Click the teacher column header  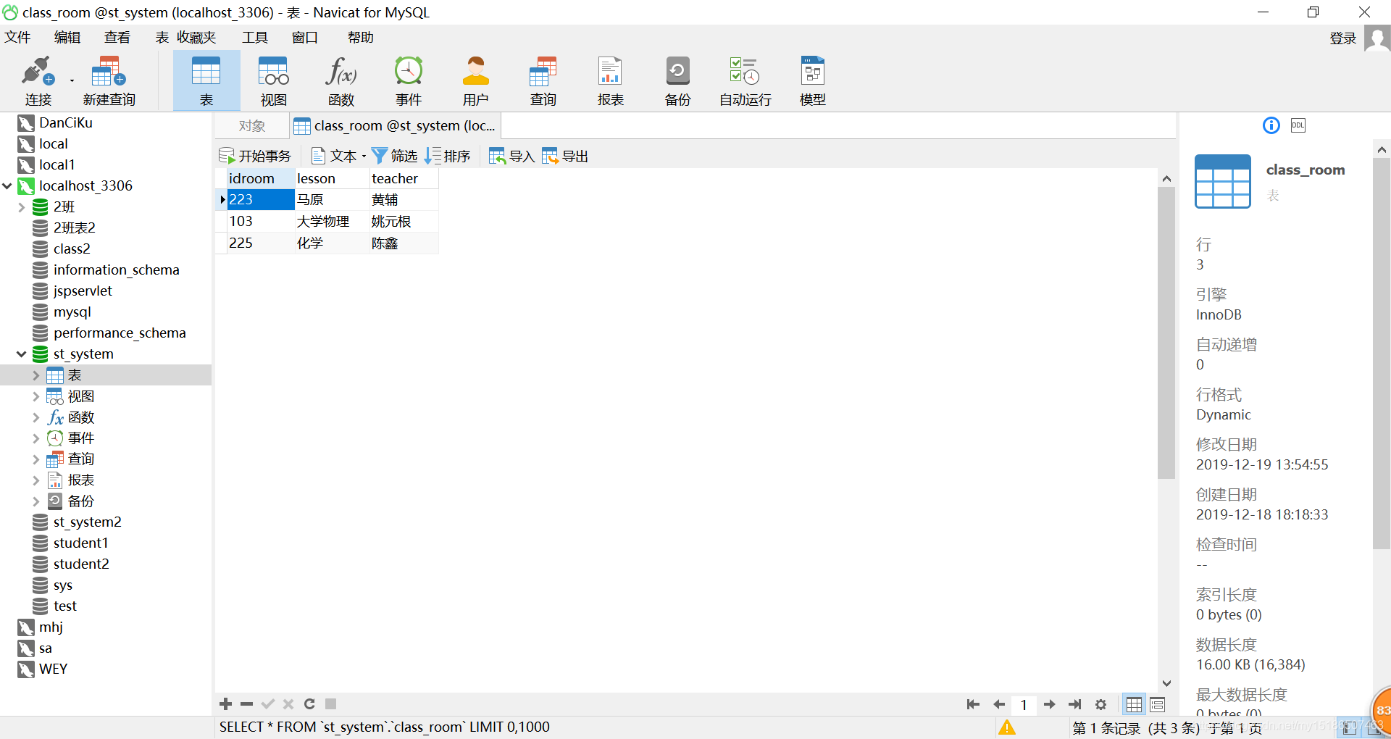click(x=404, y=178)
